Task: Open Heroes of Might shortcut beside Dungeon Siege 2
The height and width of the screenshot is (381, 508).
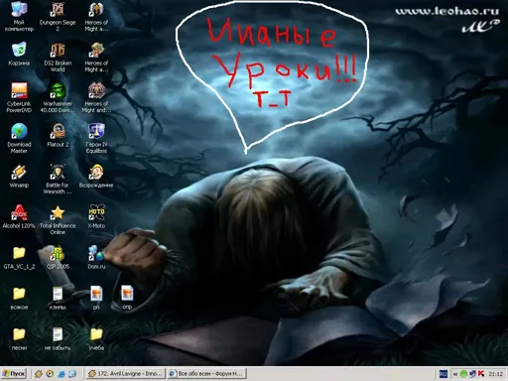Action: coord(96,16)
